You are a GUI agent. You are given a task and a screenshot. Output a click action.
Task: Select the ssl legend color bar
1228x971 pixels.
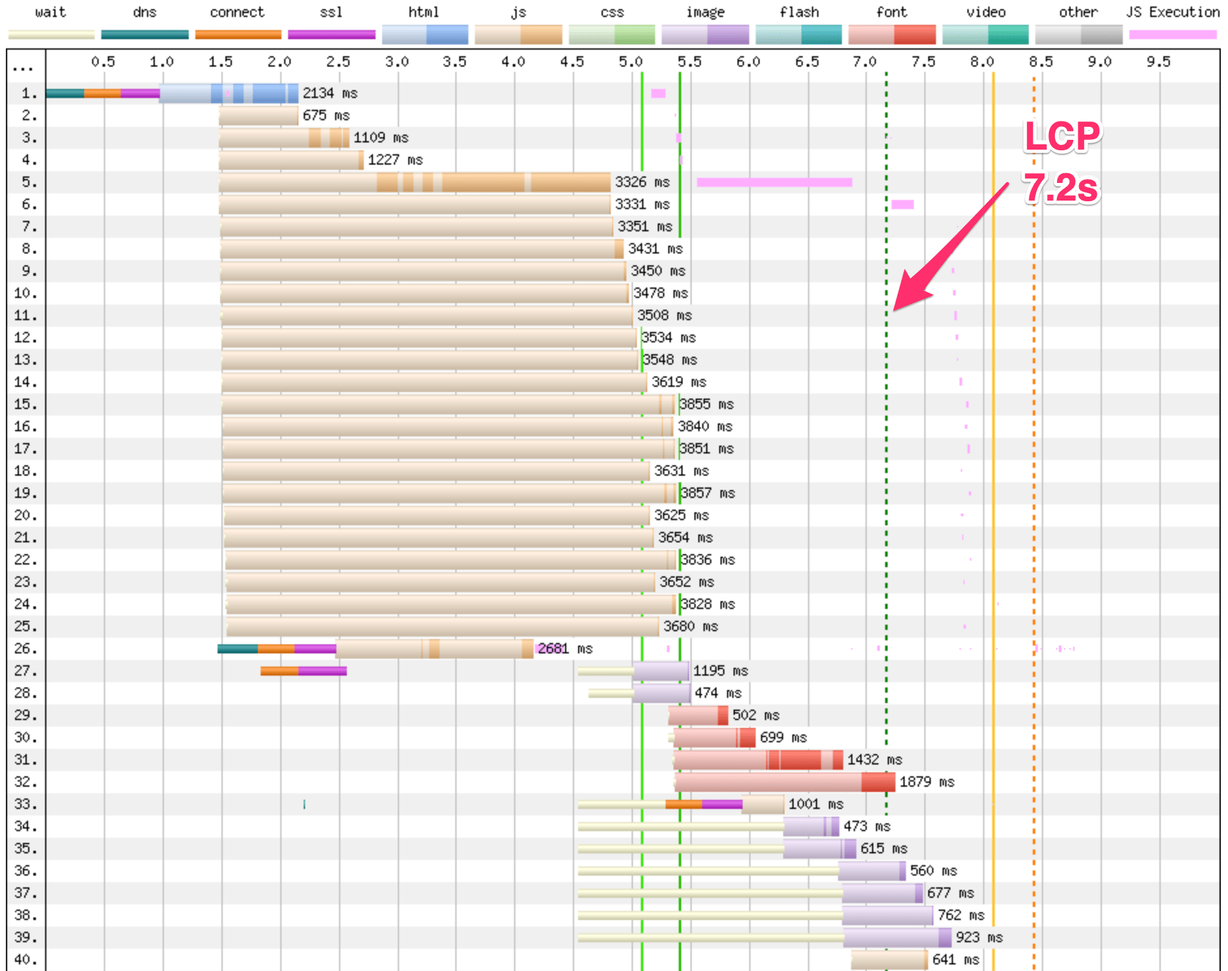click(x=331, y=35)
